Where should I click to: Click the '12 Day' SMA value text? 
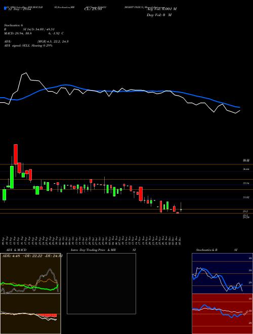pyautogui.click(x=19, y=9)
